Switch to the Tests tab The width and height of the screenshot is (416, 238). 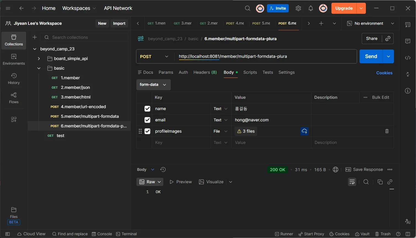pyautogui.click(x=268, y=72)
